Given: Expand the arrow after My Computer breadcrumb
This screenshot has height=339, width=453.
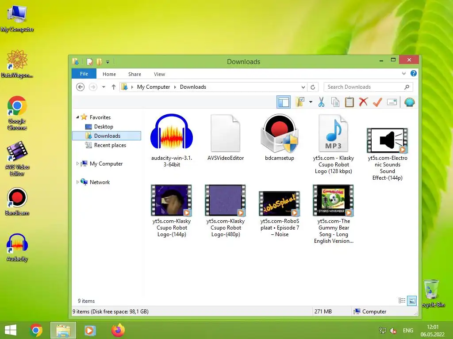Looking at the screenshot, I should click(x=175, y=87).
